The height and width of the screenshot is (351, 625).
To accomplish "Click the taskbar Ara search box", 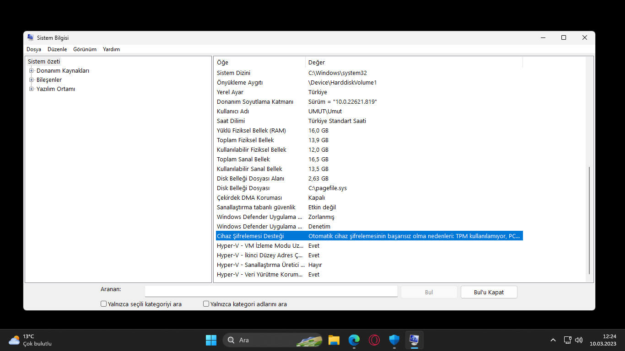I will click(x=272, y=340).
